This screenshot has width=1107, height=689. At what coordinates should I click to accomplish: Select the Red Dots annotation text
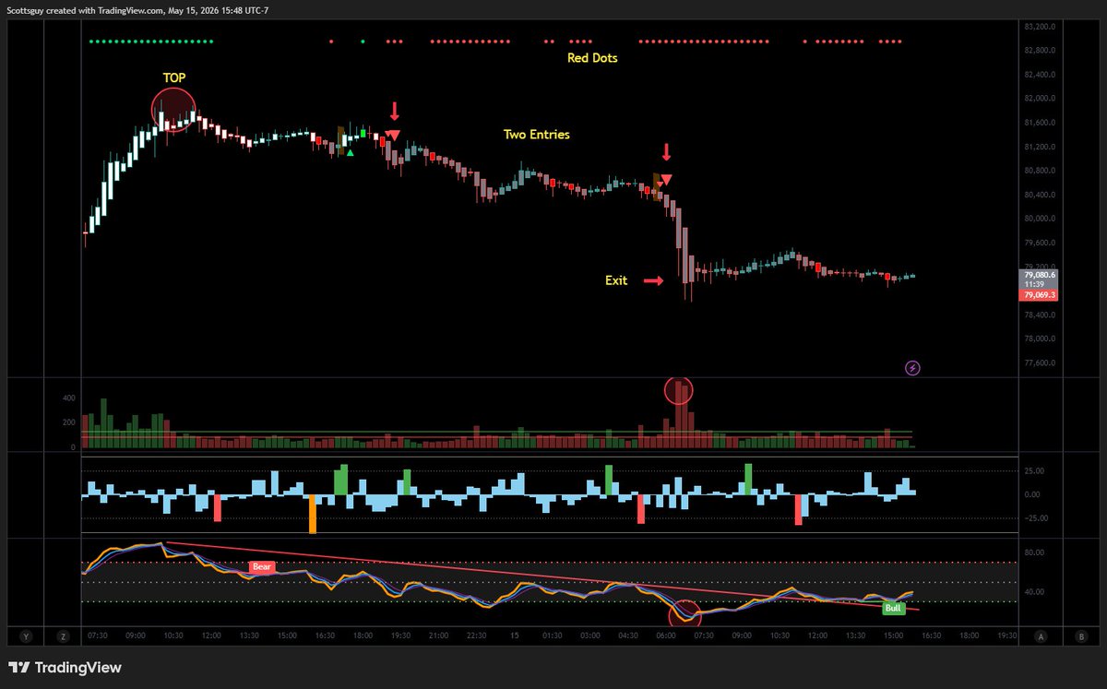(592, 57)
